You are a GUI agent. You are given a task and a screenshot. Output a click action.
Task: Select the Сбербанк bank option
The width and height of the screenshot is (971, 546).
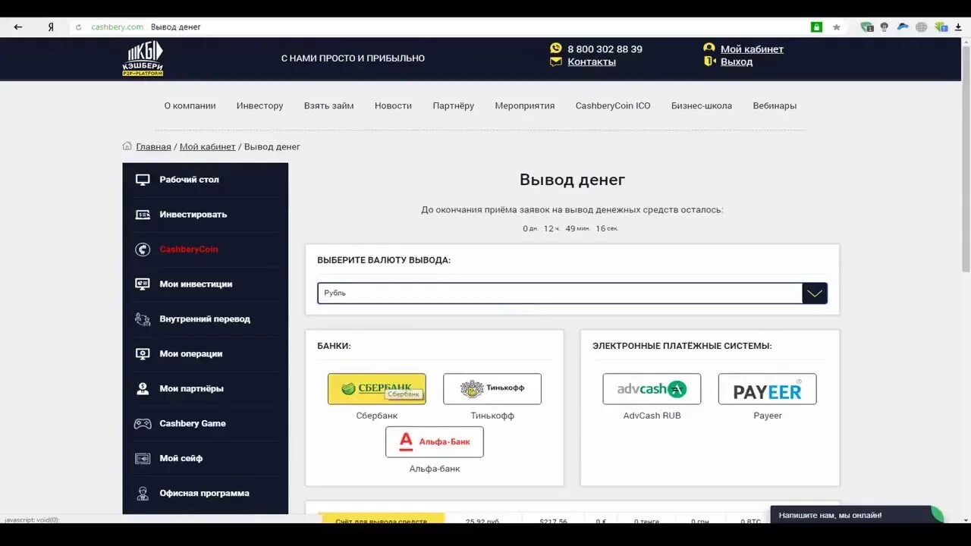click(x=376, y=389)
